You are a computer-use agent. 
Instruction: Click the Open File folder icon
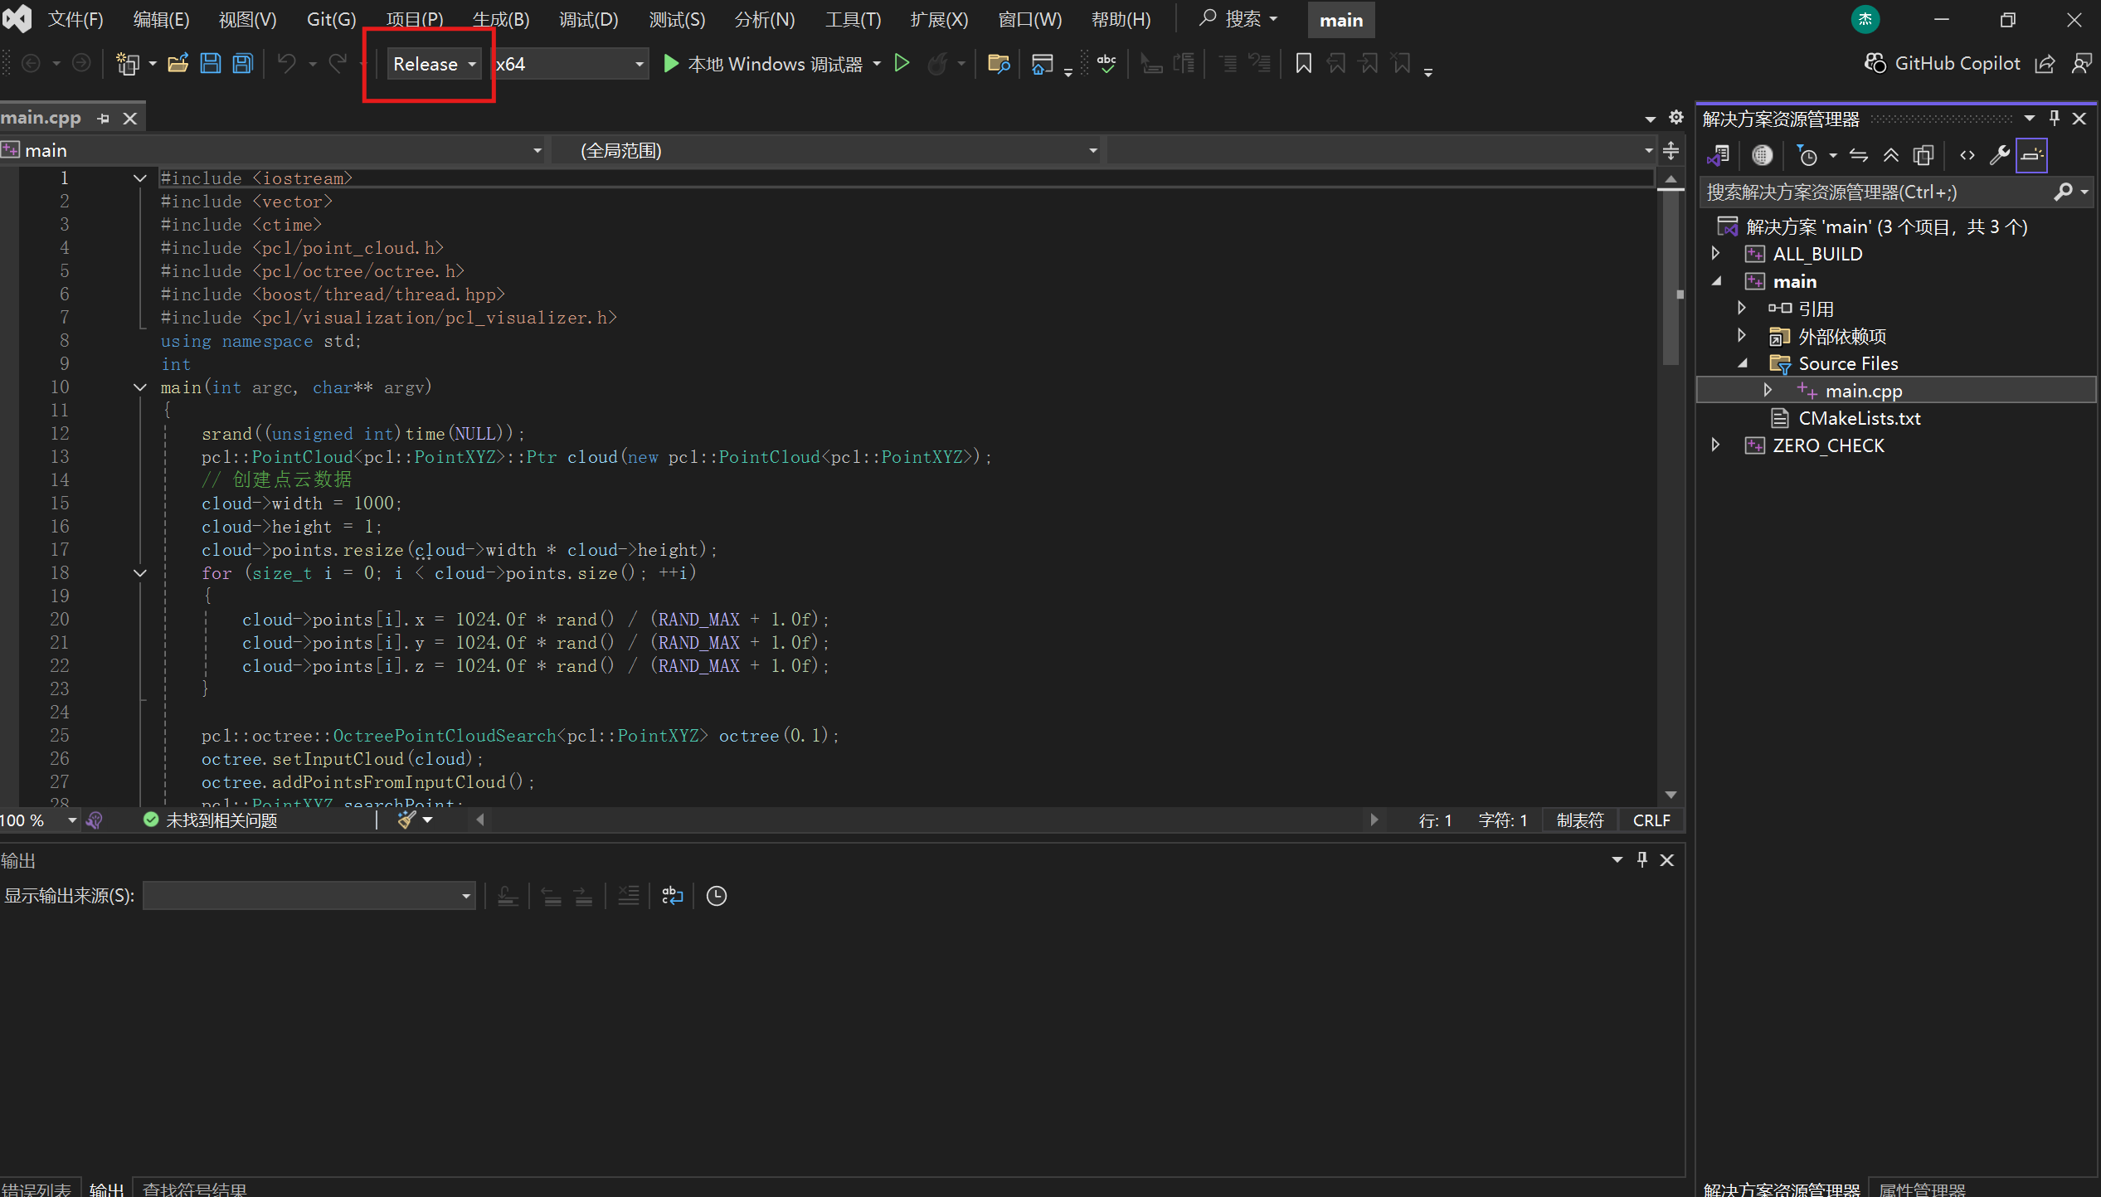178,64
